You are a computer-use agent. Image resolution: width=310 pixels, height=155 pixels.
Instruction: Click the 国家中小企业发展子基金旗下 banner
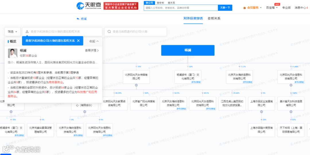click(121, 6)
